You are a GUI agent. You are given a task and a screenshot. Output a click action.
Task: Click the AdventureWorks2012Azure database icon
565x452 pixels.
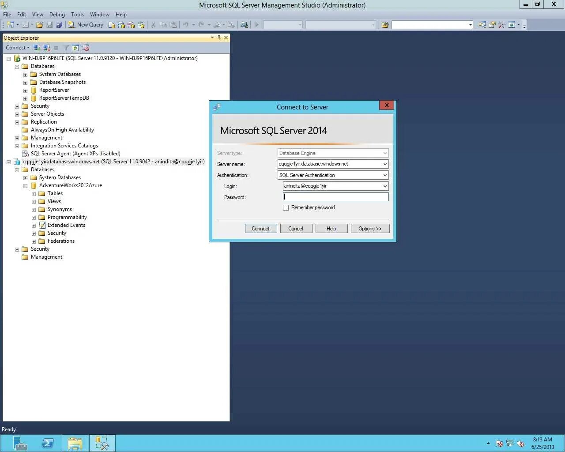coord(34,185)
